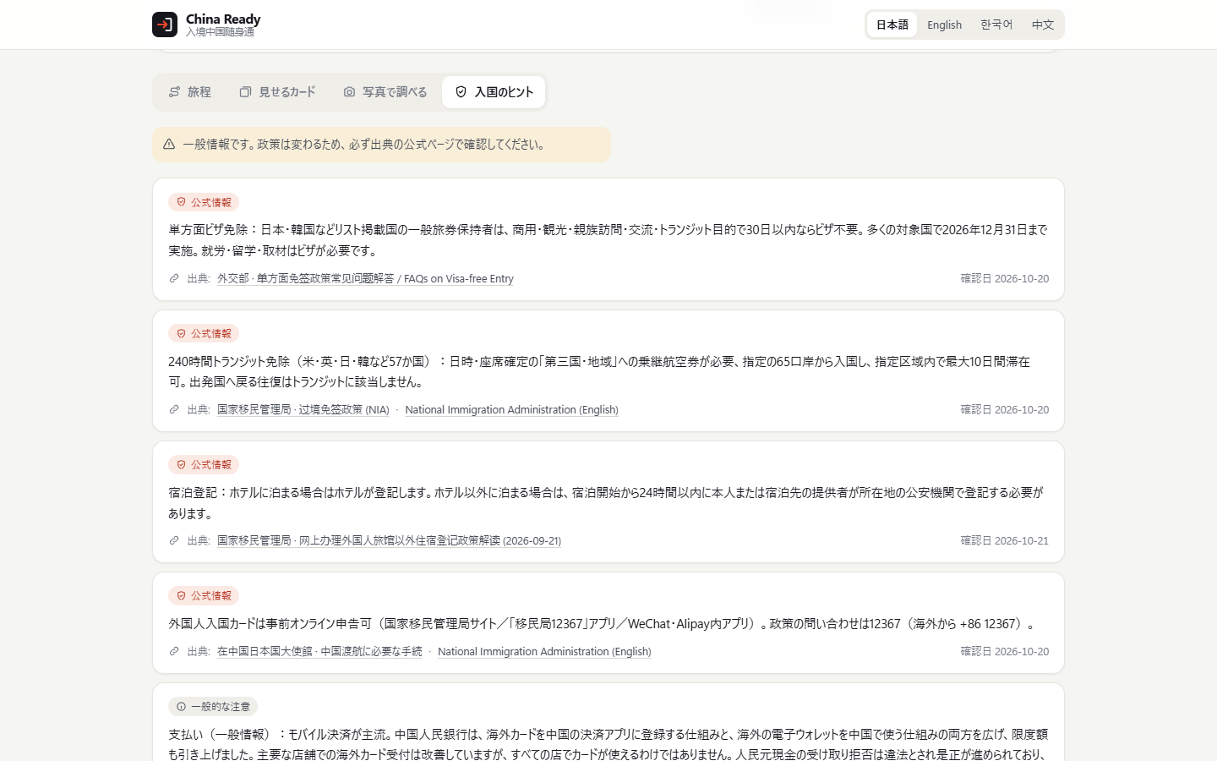Screen dimensions: 1217x761
Task: Open National Immigration Administration link under 外国人入国カード card
Action: (x=544, y=651)
